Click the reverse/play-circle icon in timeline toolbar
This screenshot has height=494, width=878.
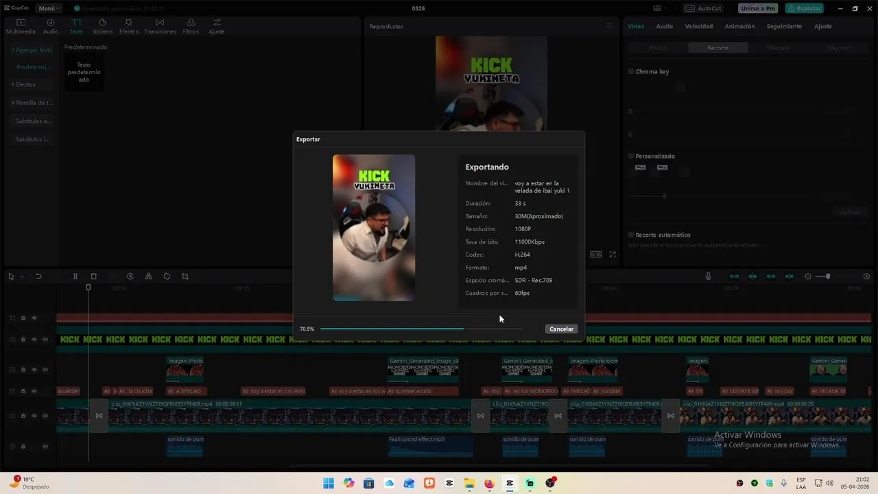click(x=130, y=277)
